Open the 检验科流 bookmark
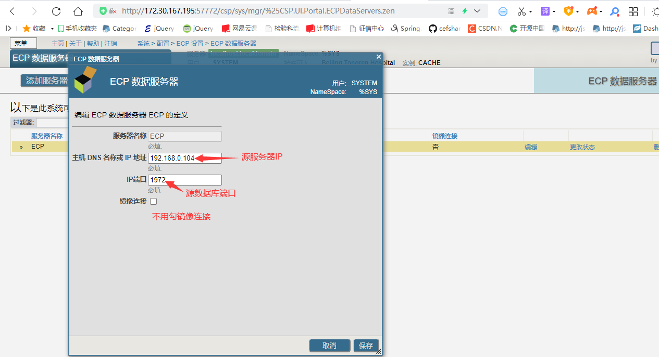This screenshot has height=357, width=659. point(282,29)
